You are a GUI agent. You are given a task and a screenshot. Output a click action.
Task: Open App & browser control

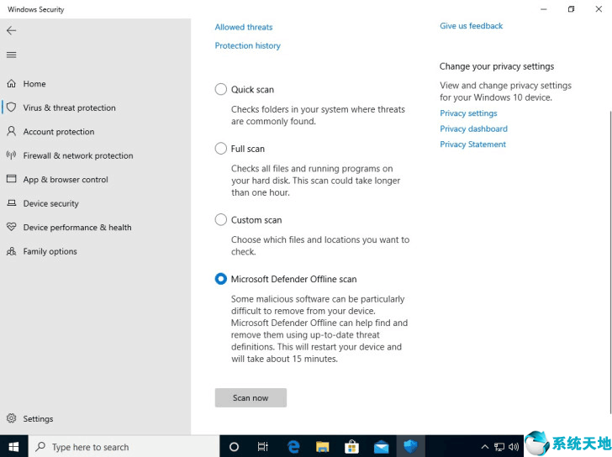coord(95,179)
